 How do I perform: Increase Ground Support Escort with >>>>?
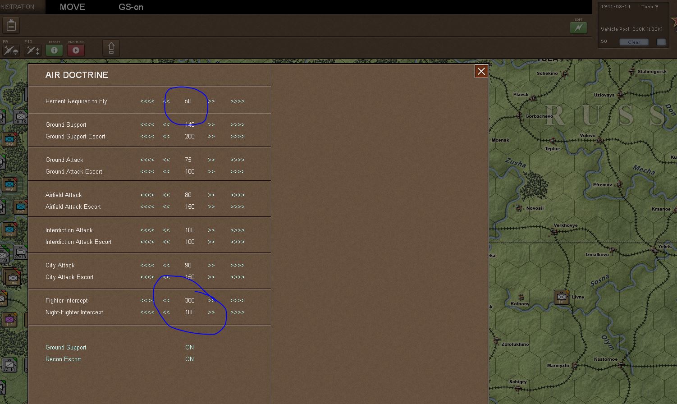coord(238,136)
